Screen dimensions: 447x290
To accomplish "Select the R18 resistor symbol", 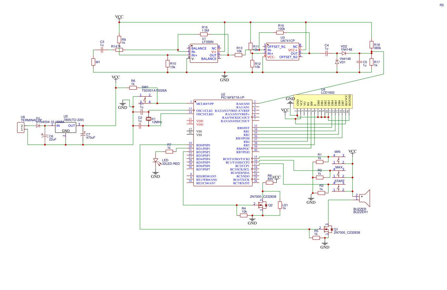I will point(372,45).
